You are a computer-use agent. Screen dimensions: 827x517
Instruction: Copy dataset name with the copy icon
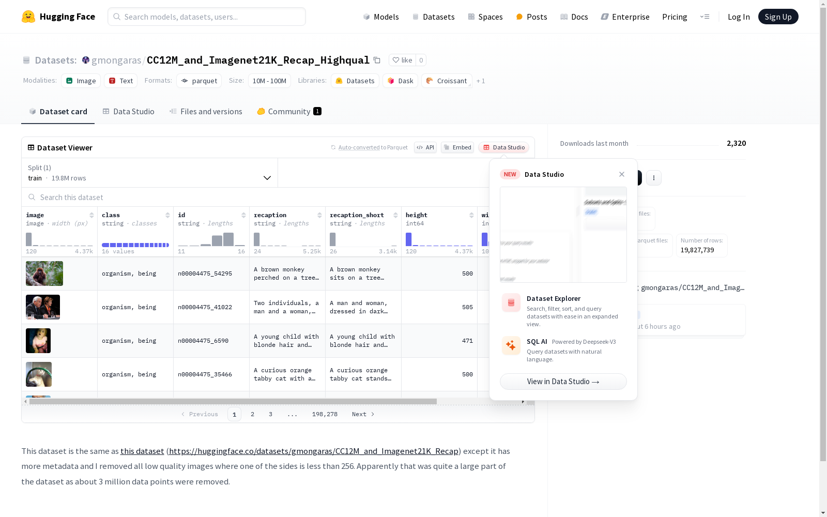click(x=377, y=60)
